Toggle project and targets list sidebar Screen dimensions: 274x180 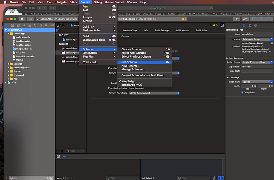58,31
